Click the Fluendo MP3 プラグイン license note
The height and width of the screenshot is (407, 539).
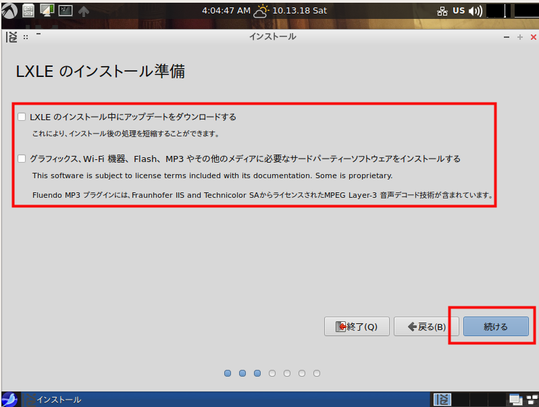click(x=263, y=195)
